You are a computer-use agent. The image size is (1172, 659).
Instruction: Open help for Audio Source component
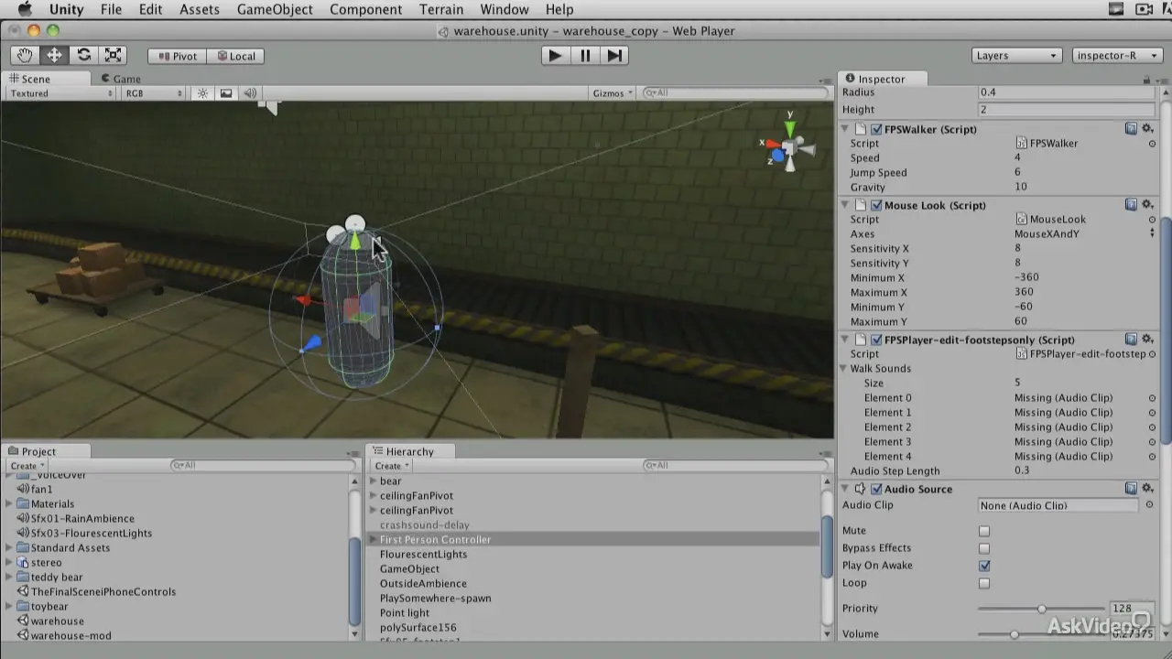pos(1131,489)
